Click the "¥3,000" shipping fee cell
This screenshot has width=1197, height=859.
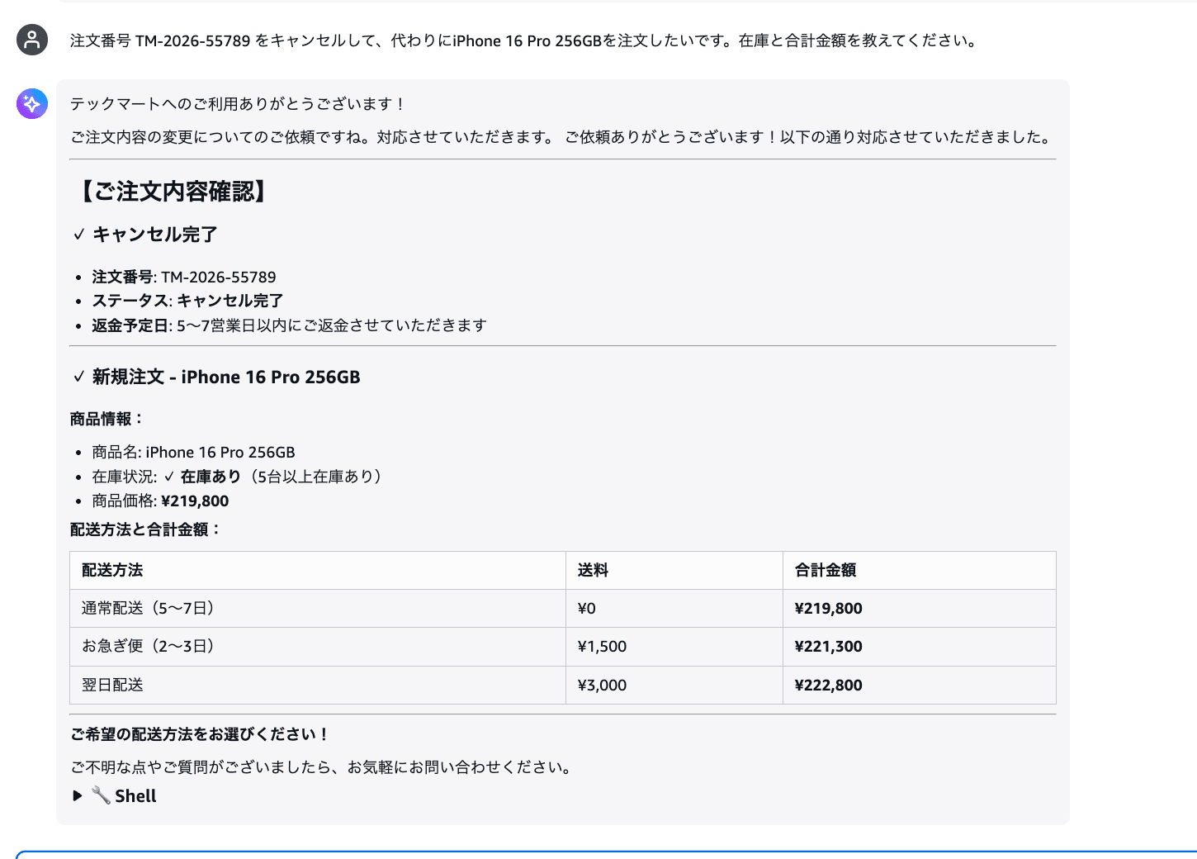pos(674,685)
